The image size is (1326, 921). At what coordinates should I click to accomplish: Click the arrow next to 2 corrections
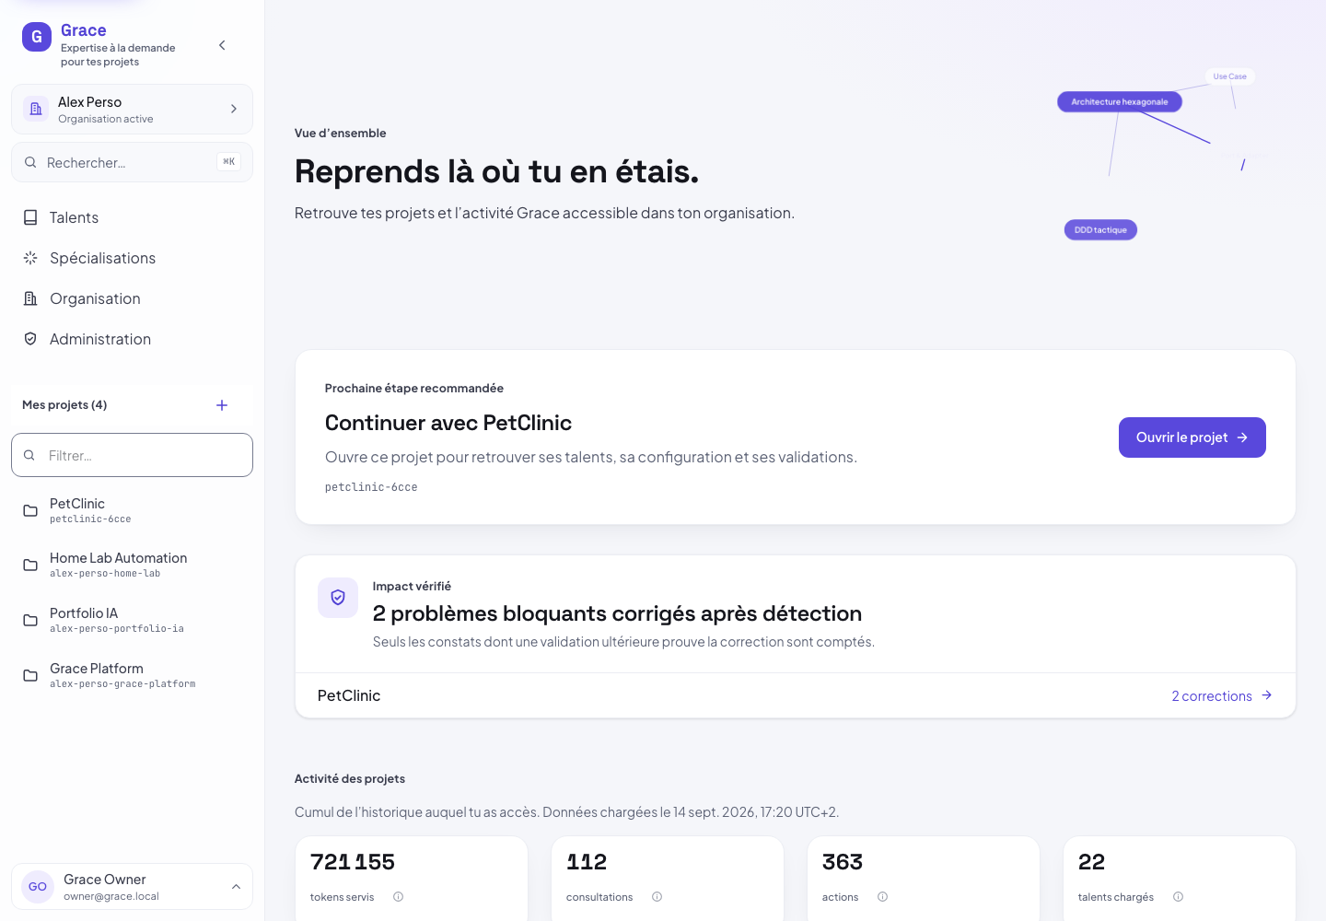tap(1266, 695)
